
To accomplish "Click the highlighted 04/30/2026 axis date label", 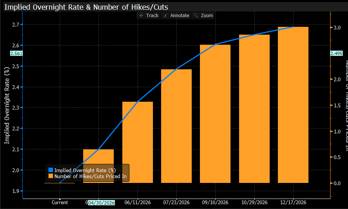I will pyautogui.click(x=101, y=203).
